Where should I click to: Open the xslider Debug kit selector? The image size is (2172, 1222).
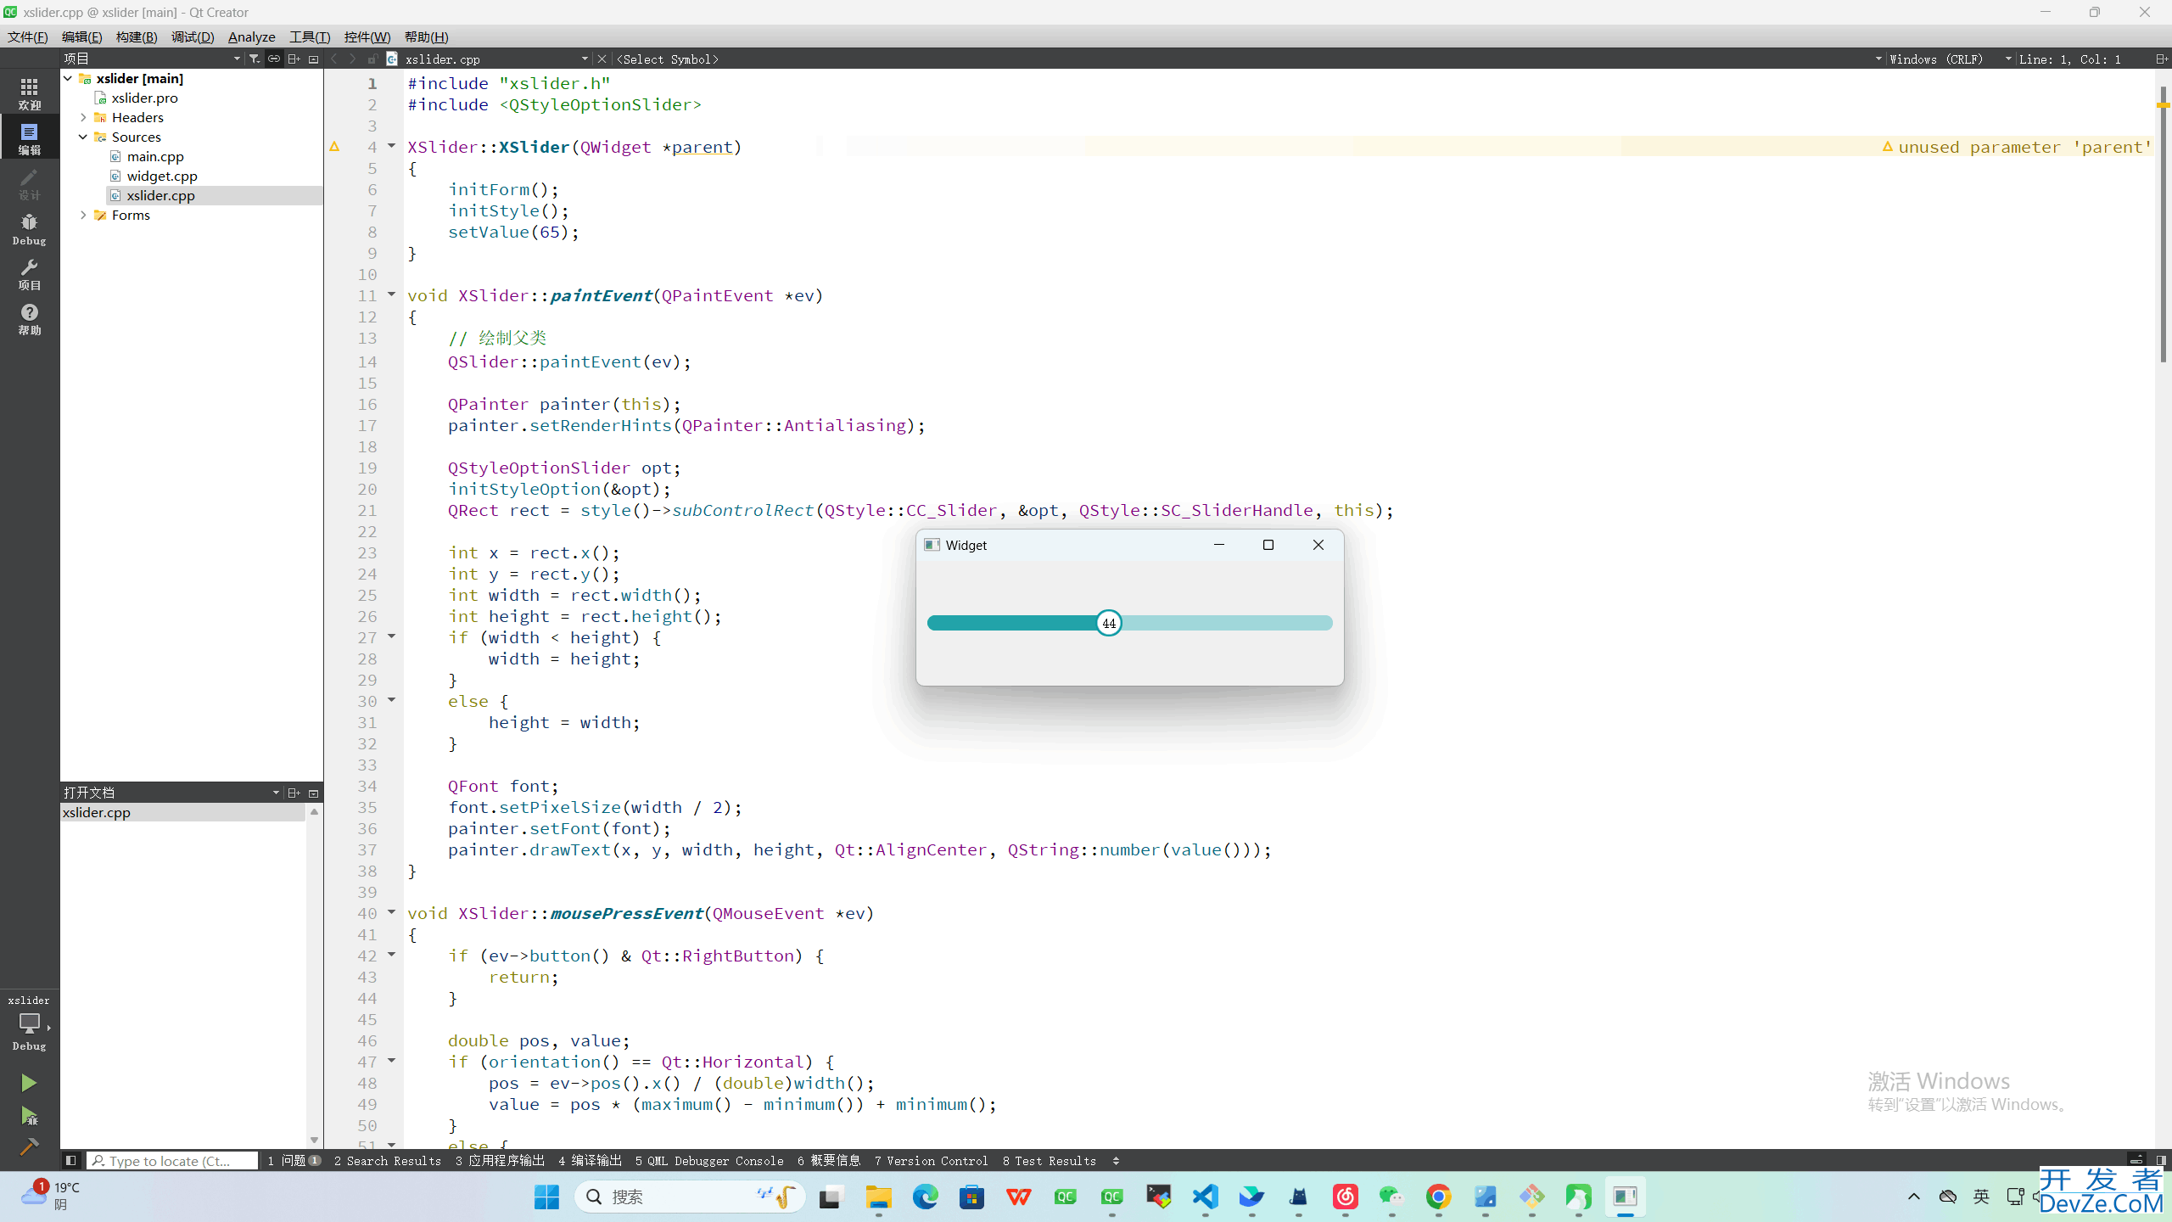29,1023
